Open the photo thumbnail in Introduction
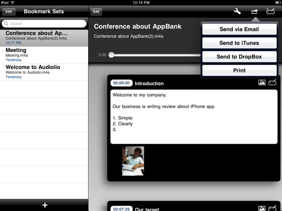282x211 pixels. pyautogui.click(x=133, y=161)
